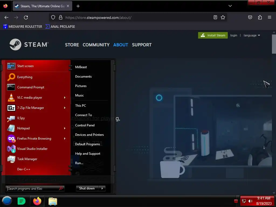Viewport: 276px width, 207px height.
Task: Launch the Task Manager icon
Action: pos(11,159)
